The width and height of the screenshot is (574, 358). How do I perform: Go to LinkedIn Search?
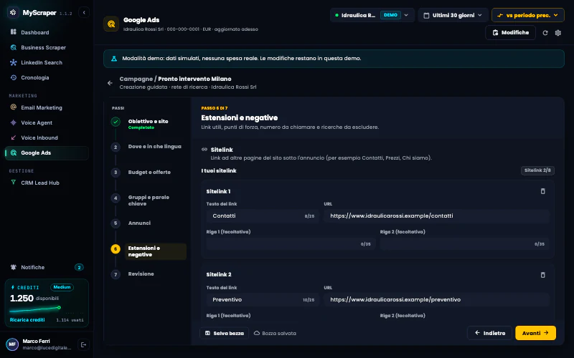pos(47,62)
